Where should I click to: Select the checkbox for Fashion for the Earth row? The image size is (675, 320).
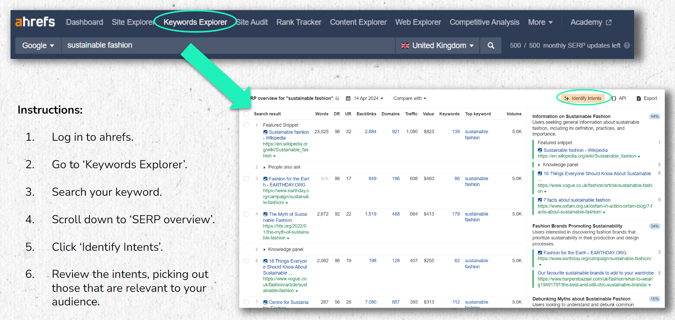tap(246, 179)
